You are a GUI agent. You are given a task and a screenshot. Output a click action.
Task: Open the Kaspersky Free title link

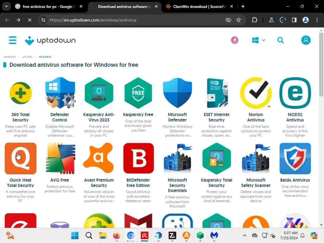coord(138,115)
